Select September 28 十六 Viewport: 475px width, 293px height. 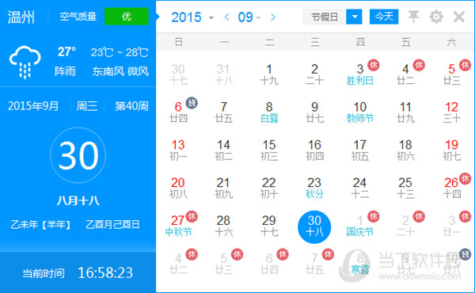[223, 226]
